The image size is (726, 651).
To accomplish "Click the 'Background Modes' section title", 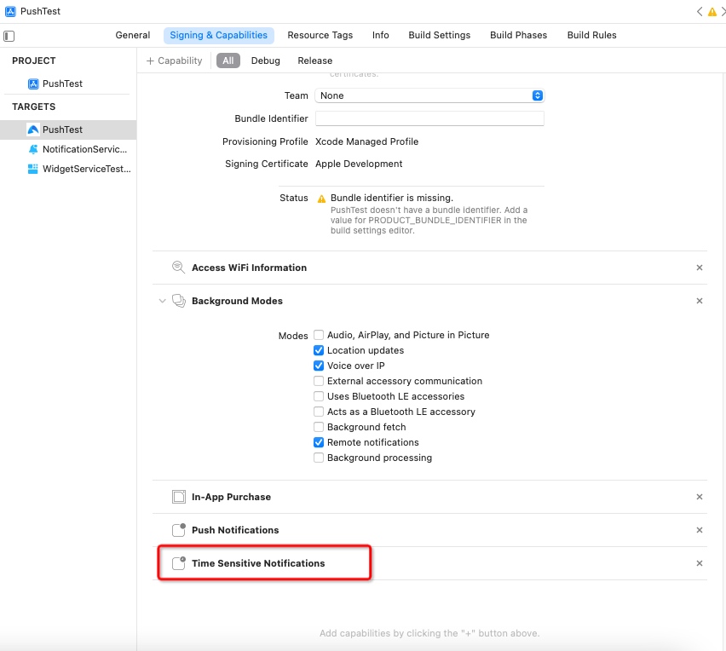I will (237, 301).
